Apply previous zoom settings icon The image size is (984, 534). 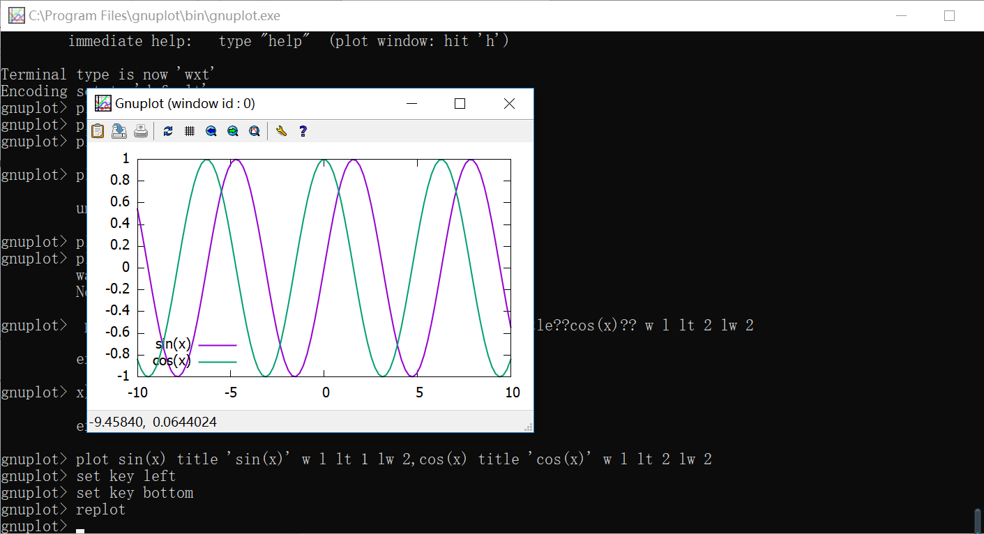tap(211, 130)
